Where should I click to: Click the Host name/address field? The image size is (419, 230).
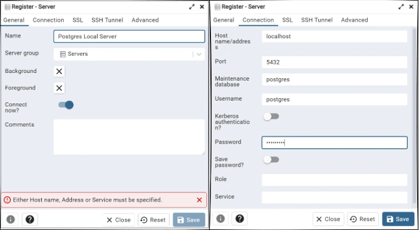pyautogui.click(x=335, y=36)
